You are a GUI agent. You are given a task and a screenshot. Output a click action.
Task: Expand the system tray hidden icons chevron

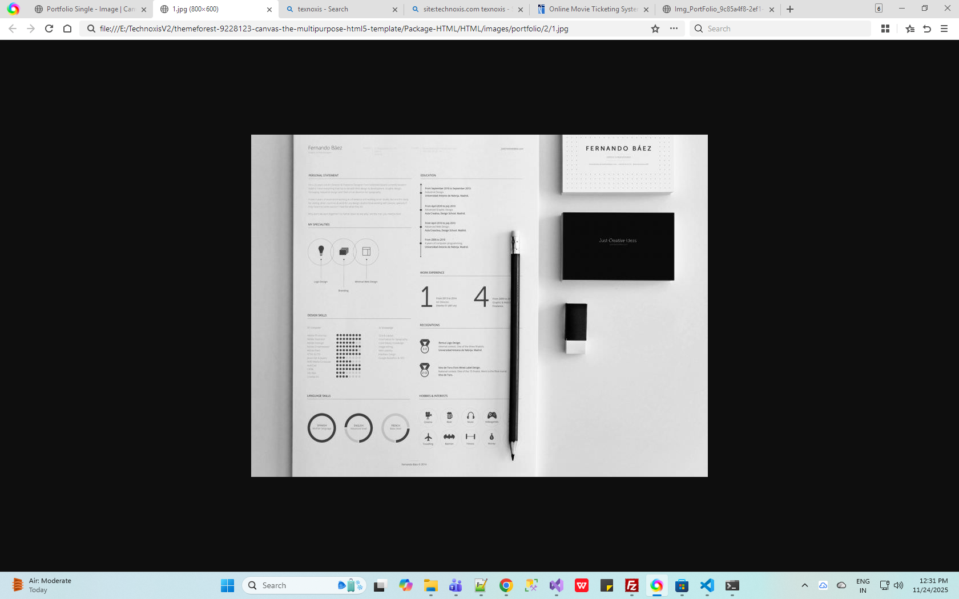805,585
